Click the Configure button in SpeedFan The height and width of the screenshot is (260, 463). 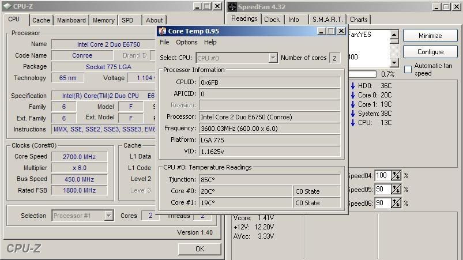(430, 52)
